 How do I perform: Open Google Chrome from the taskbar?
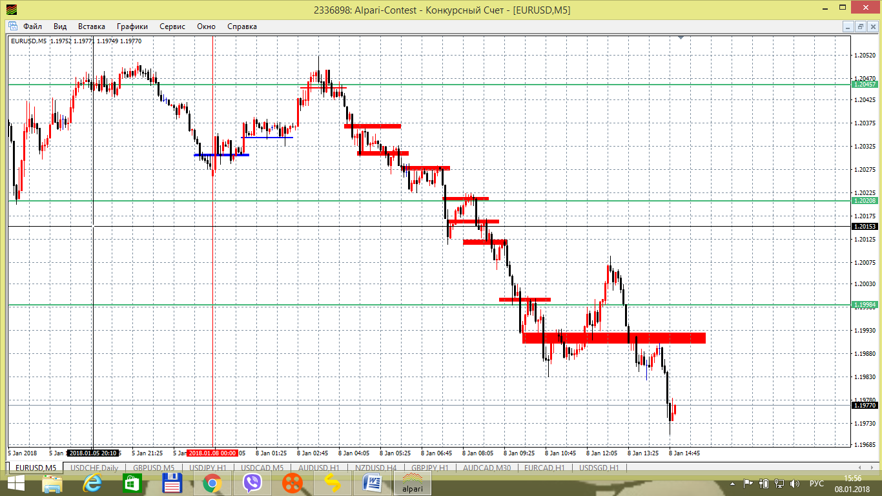pyautogui.click(x=211, y=483)
